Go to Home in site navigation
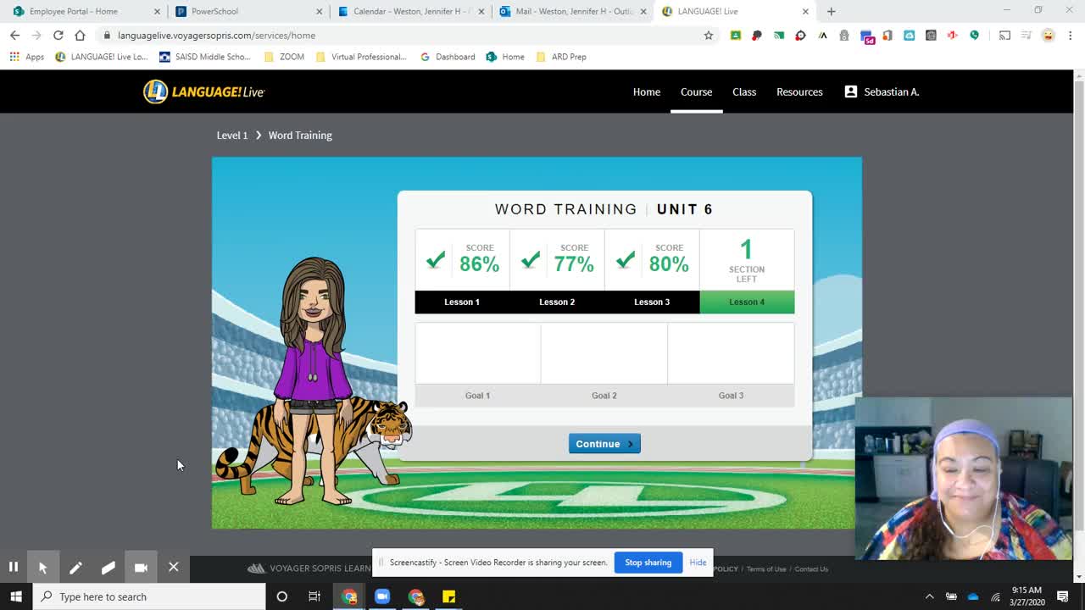 [647, 91]
